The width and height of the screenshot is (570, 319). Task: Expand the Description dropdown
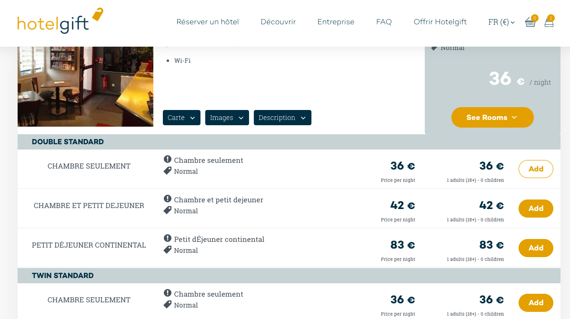(282, 118)
